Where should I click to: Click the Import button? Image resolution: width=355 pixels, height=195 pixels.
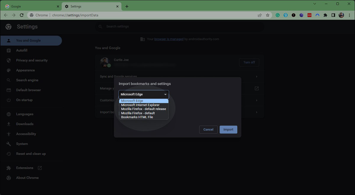(228, 130)
